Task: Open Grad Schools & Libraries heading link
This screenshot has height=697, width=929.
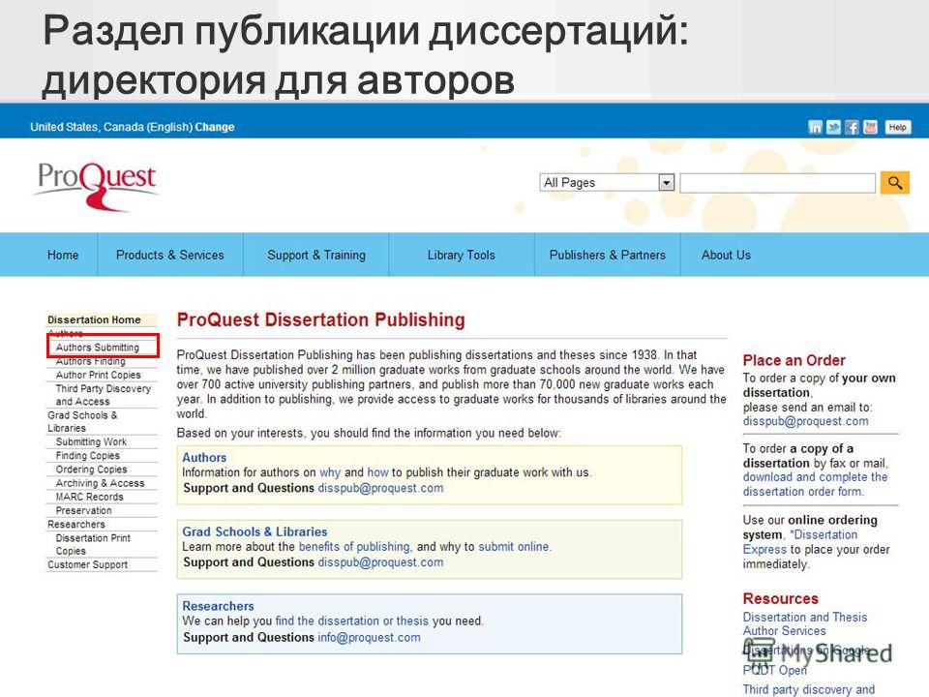Action: pyautogui.click(x=255, y=531)
